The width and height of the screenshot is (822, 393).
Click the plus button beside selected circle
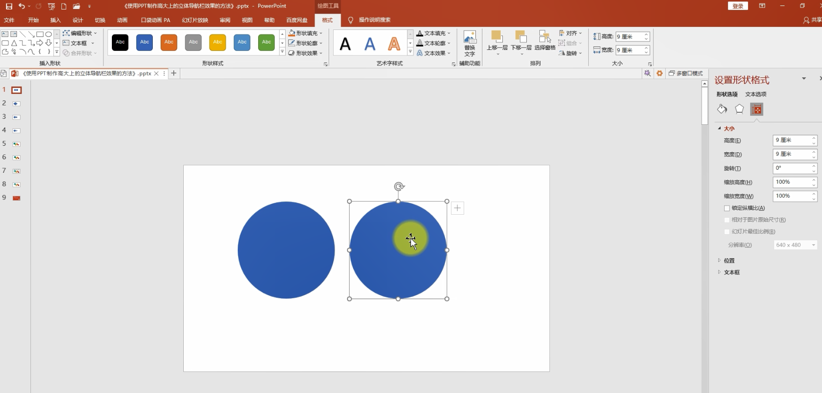(x=457, y=208)
